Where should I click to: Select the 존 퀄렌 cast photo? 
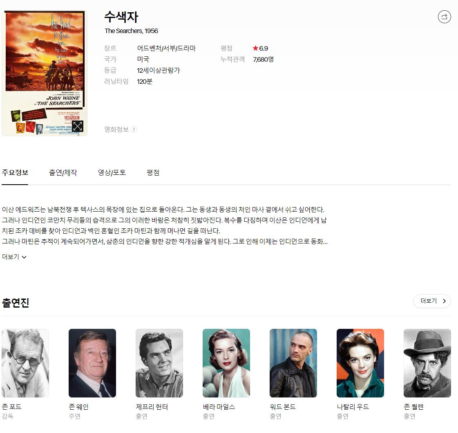(427, 363)
